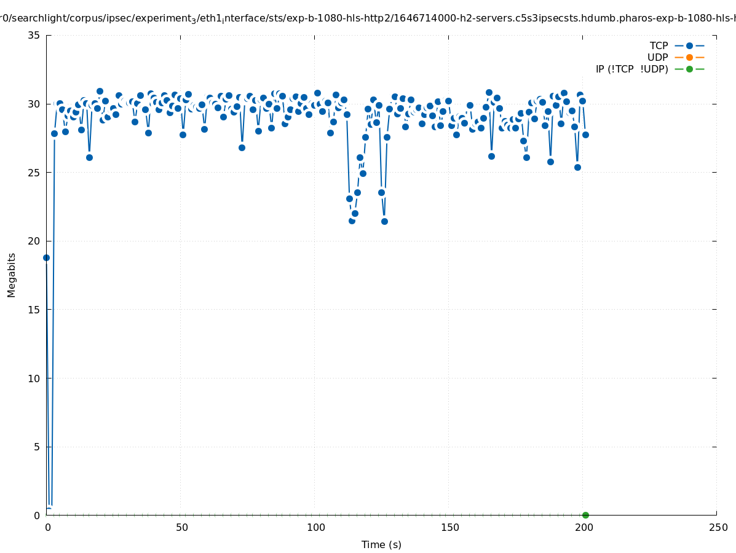This screenshot has width=736, height=553.
Task: Click the green data point at 200 seconds
Action: tap(585, 515)
